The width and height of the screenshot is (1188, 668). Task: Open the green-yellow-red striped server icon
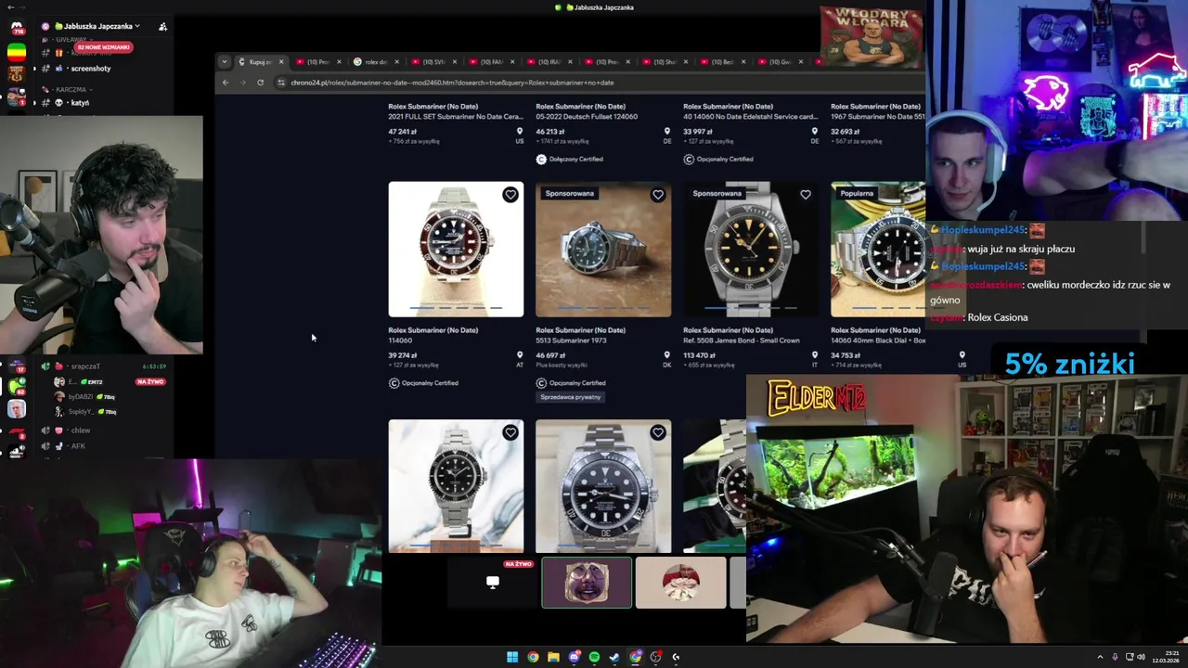point(17,51)
